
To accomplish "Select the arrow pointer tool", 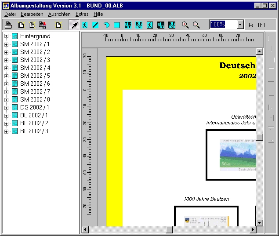I will 75,25.
